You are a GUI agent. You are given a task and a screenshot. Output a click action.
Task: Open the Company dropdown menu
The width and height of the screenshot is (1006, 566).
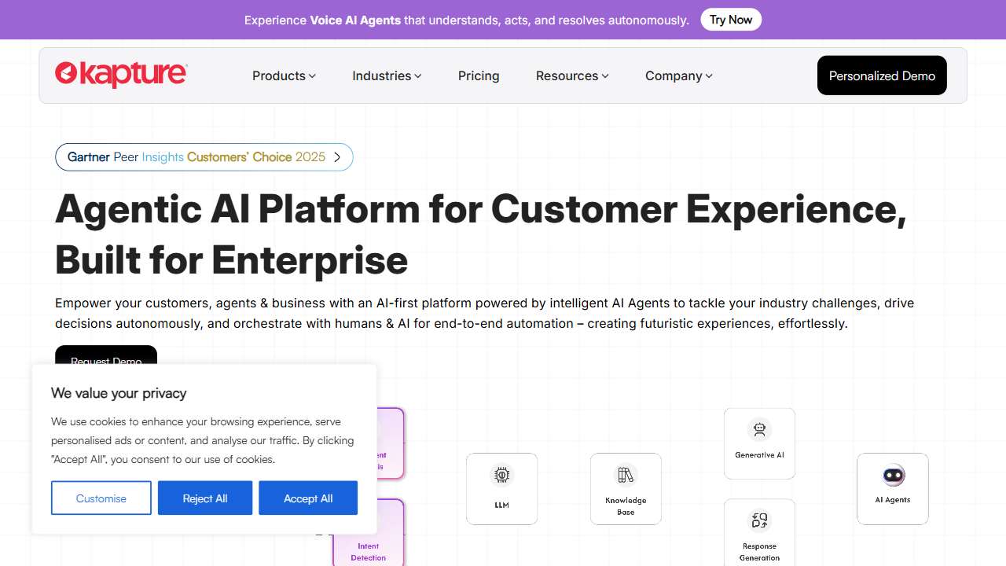(678, 76)
